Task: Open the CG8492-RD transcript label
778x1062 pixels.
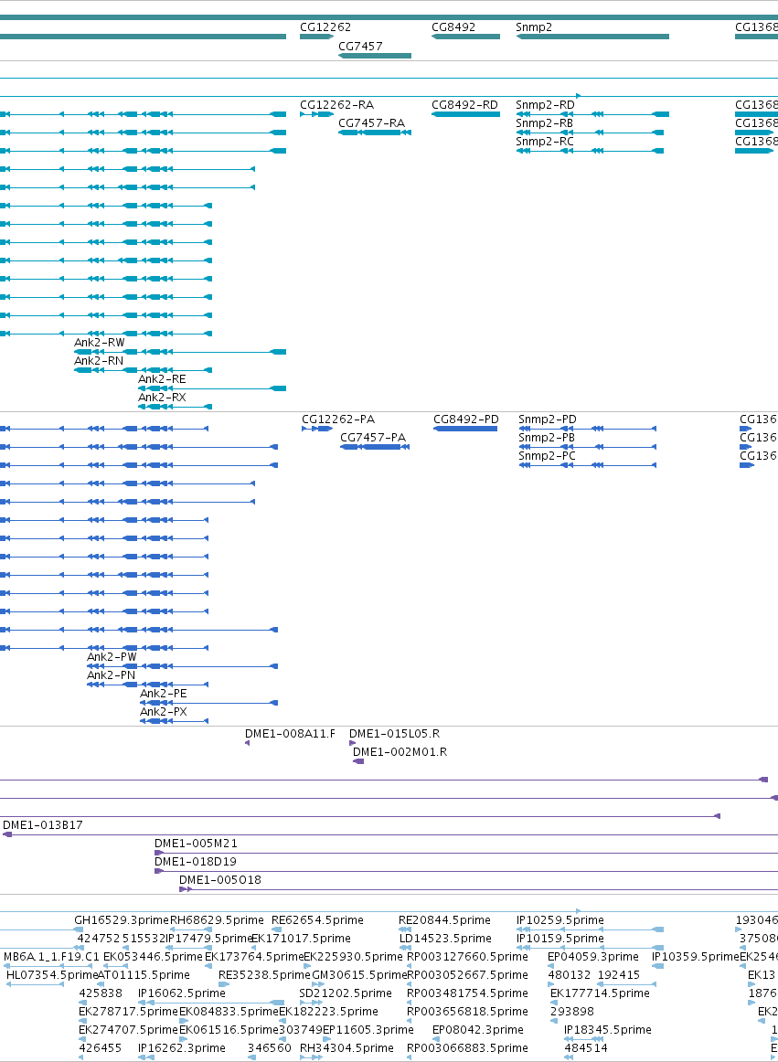Action: [x=465, y=105]
